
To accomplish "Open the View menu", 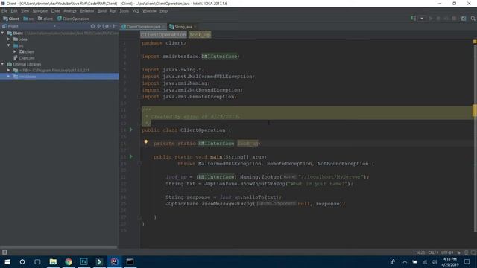I will [x=25, y=11].
